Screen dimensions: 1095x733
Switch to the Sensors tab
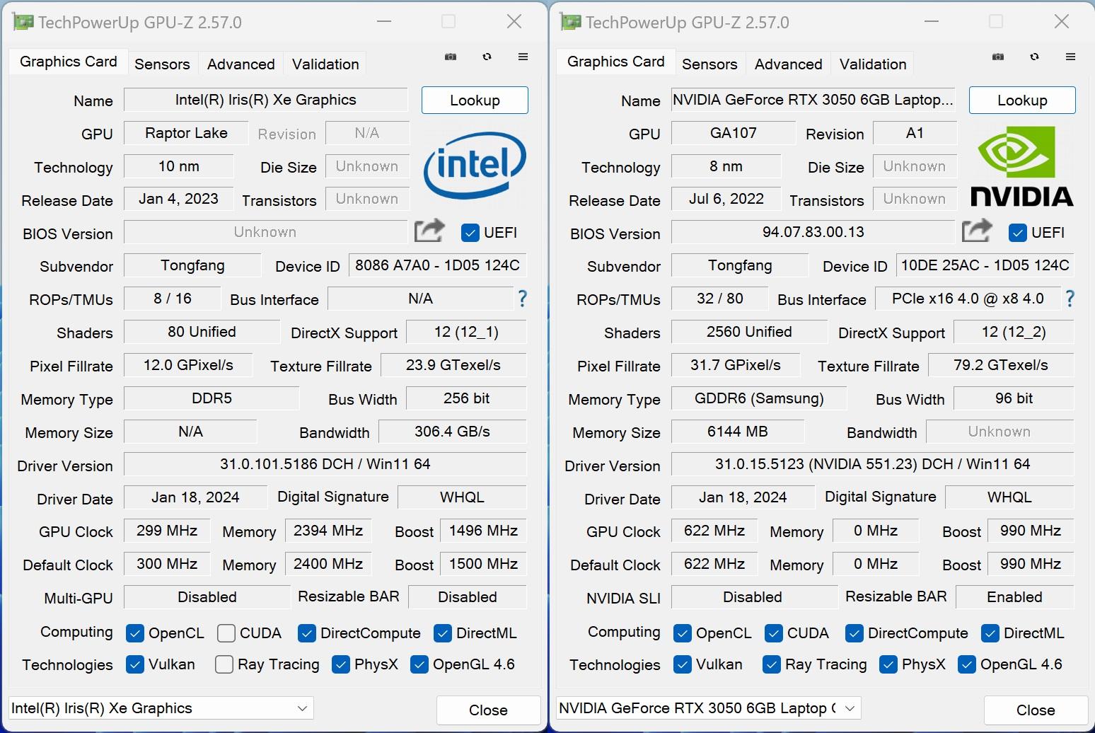(x=162, y=64)
